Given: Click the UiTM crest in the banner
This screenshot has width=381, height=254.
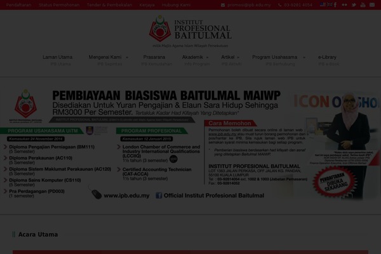Looking at the screenshot, I should (x=90, y=131).
